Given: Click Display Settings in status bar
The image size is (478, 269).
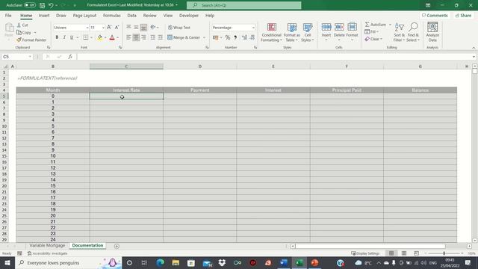Looking at the screenshot, I should tap(365, 253).
